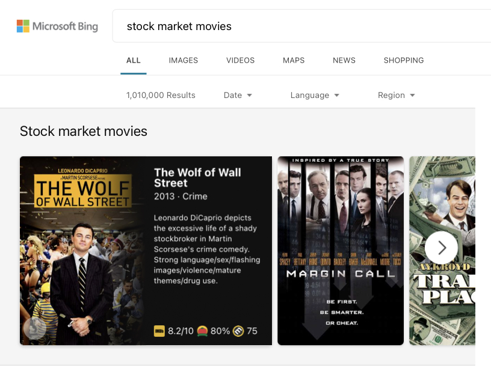The height and width of the screenshot is (368, 491).
Task: Click the 8.2/10 IMDb rating value
Action: click(181, 331)
